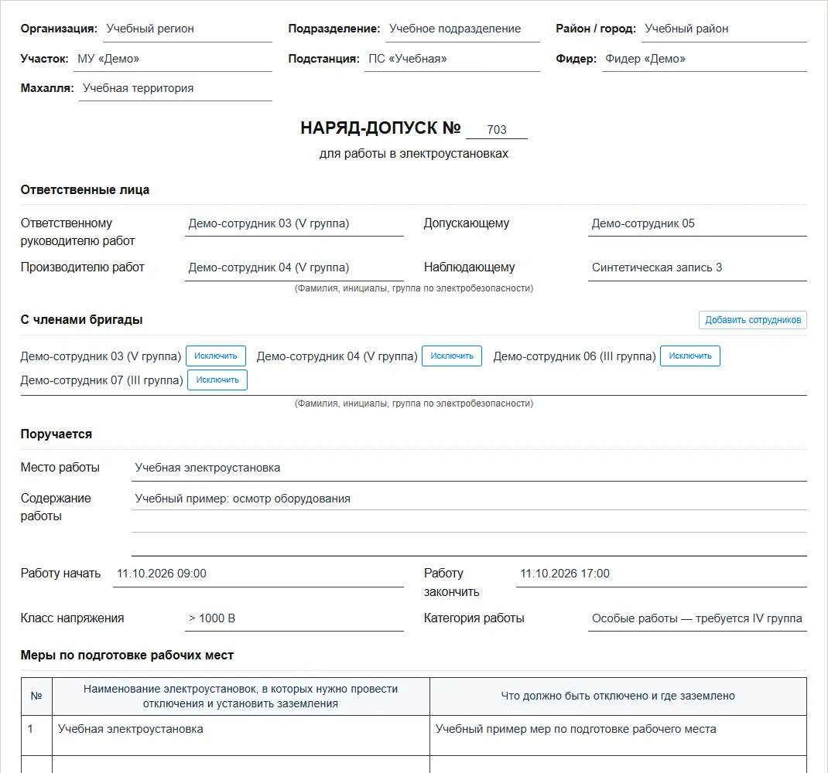Screen dimensions: 828x773
Task: Exclude Демо-сотрудник 06 from the brigade
Action: point(690,356)
